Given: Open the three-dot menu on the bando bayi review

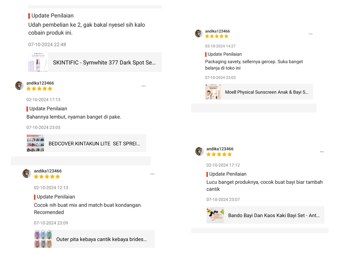Looking at the screenshot, I should (322, 152).
